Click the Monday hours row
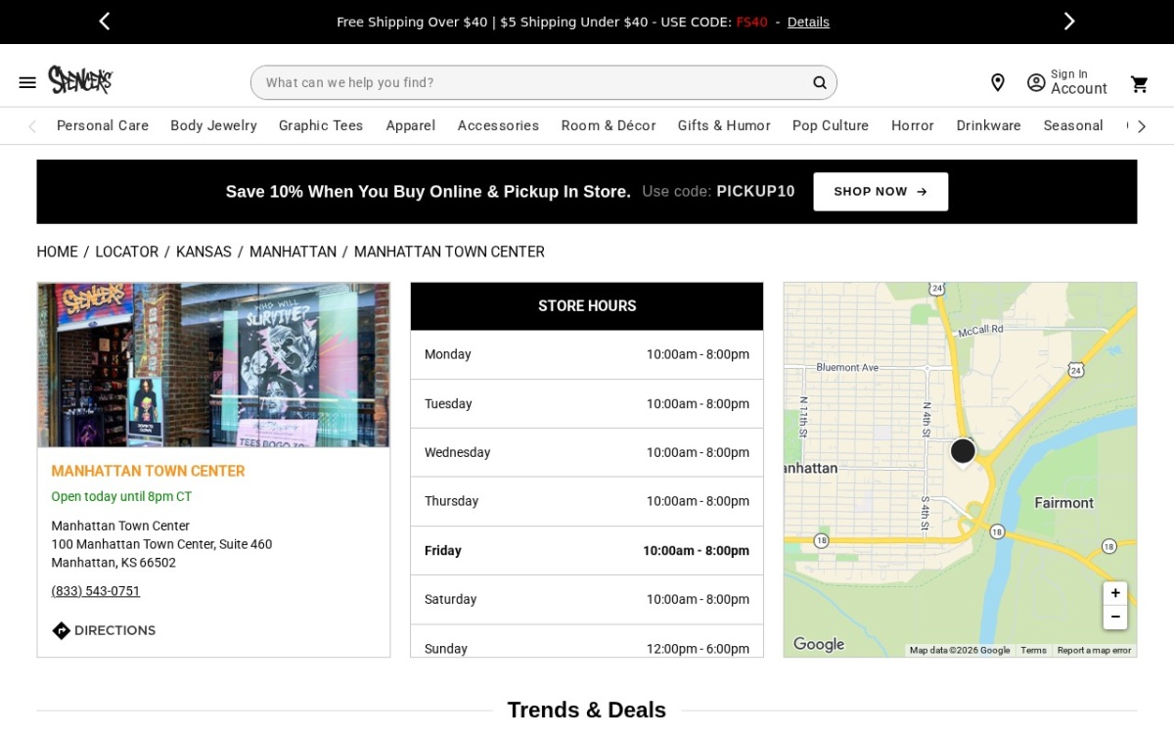 pos(587,354)
